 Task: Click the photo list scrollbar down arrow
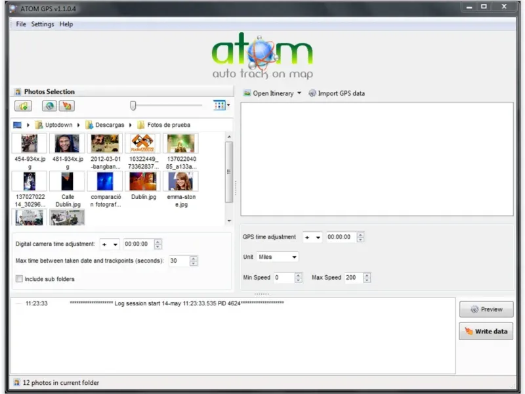(229, 221)
